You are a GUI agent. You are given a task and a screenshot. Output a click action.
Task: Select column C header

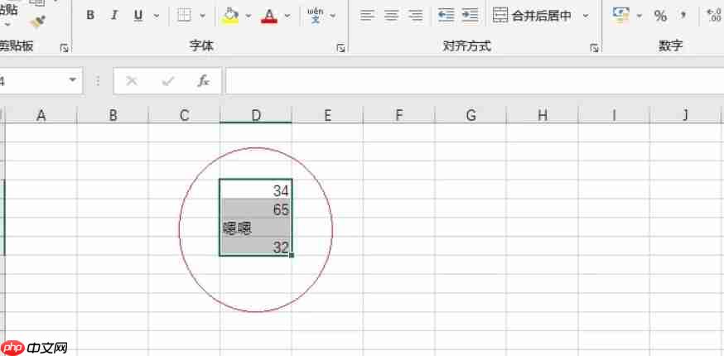184,115
